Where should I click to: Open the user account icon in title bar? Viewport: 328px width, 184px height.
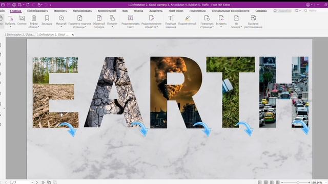point(308,5)
